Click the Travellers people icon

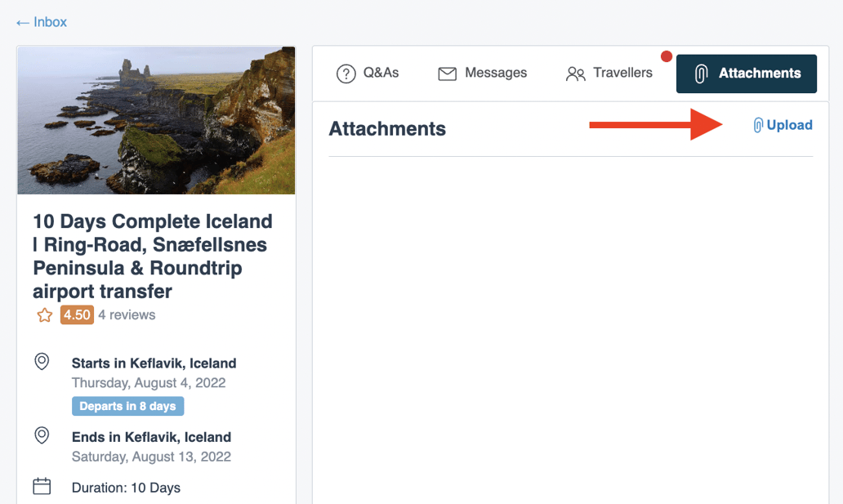[575, 74]
